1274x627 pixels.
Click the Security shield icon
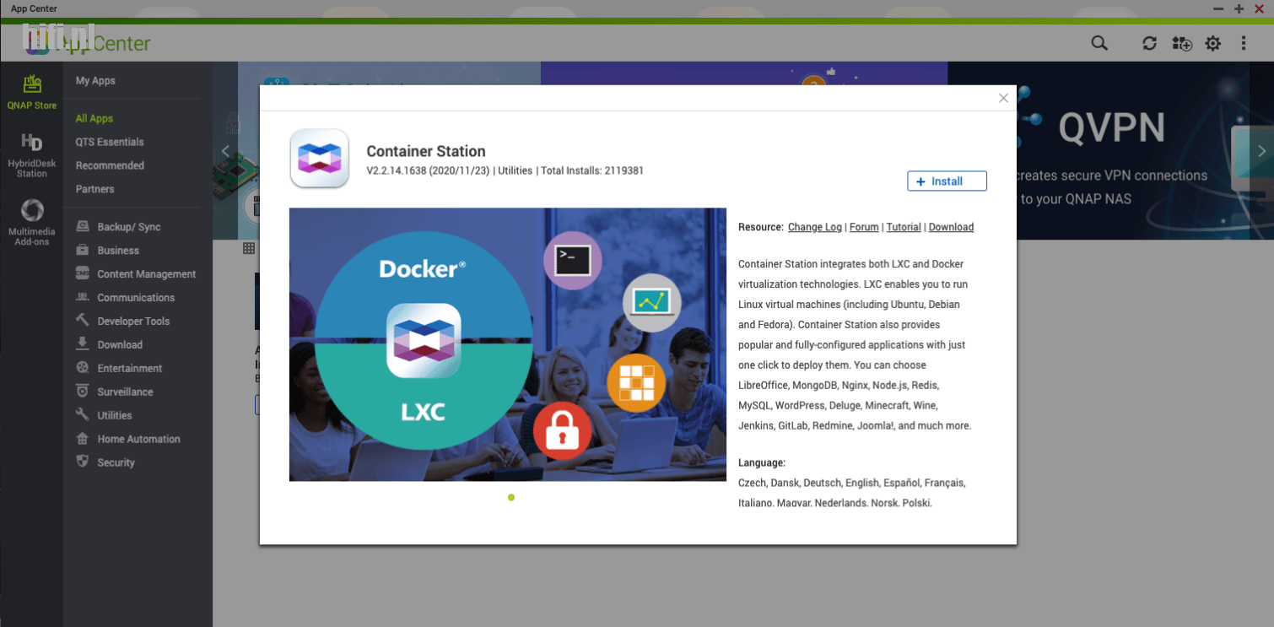[83, 462]
